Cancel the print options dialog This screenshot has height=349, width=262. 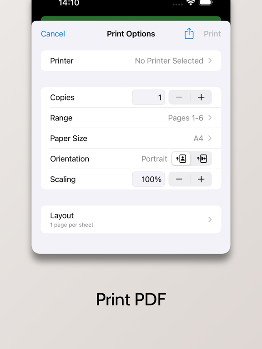(53, 34)
